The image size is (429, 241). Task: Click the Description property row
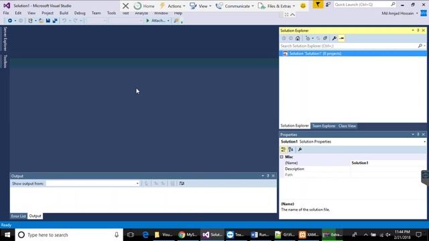(x=353, y=169)
